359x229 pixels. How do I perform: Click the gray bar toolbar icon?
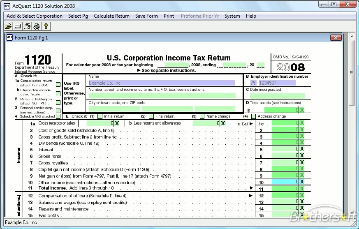18,26
